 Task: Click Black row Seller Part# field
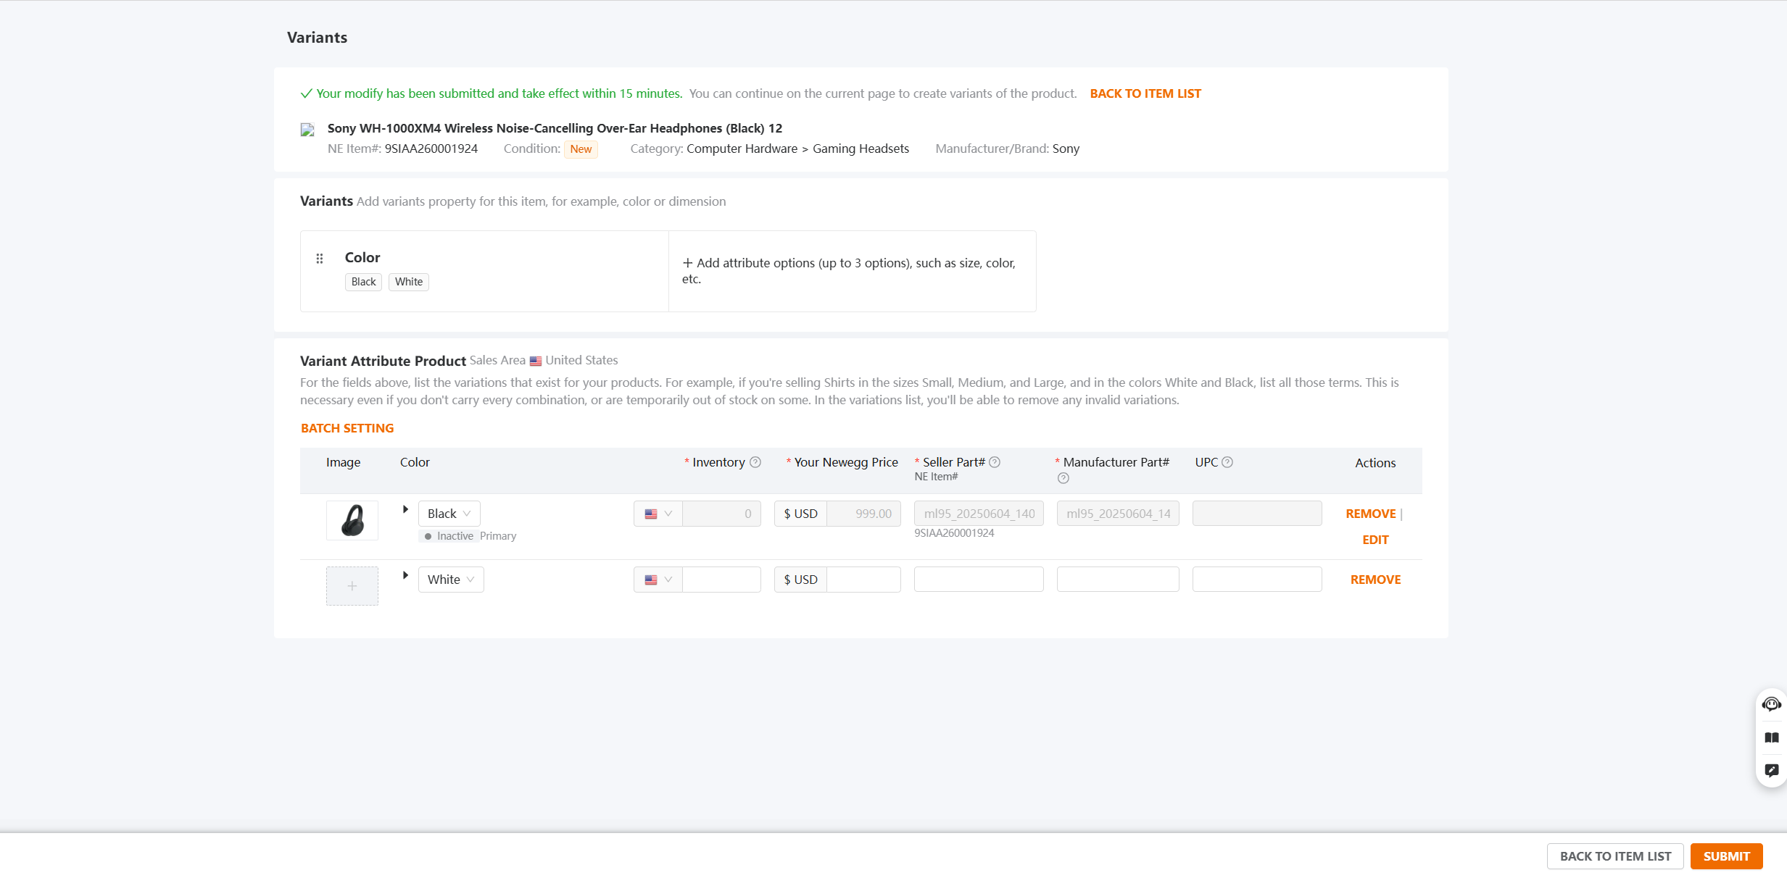point(979,514)
